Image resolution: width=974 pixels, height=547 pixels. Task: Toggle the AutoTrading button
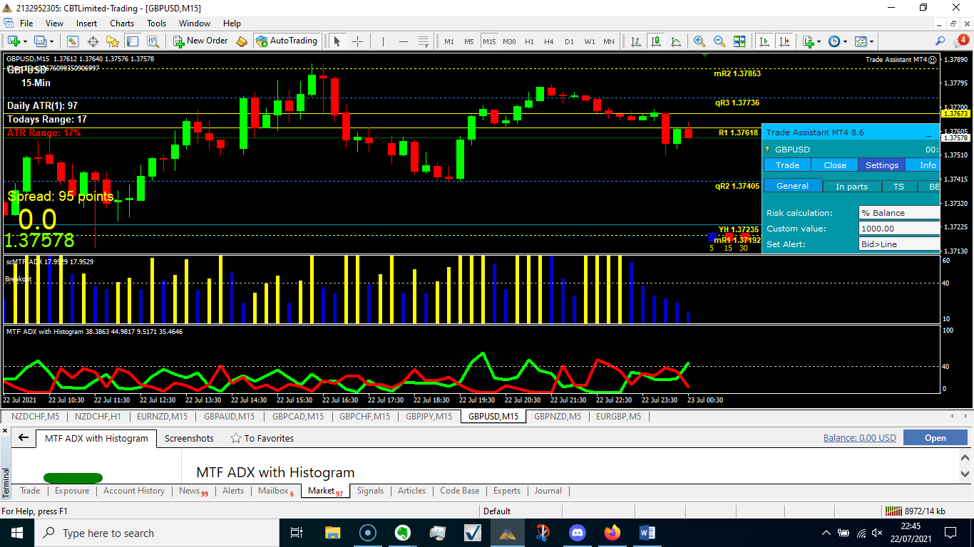287,41
